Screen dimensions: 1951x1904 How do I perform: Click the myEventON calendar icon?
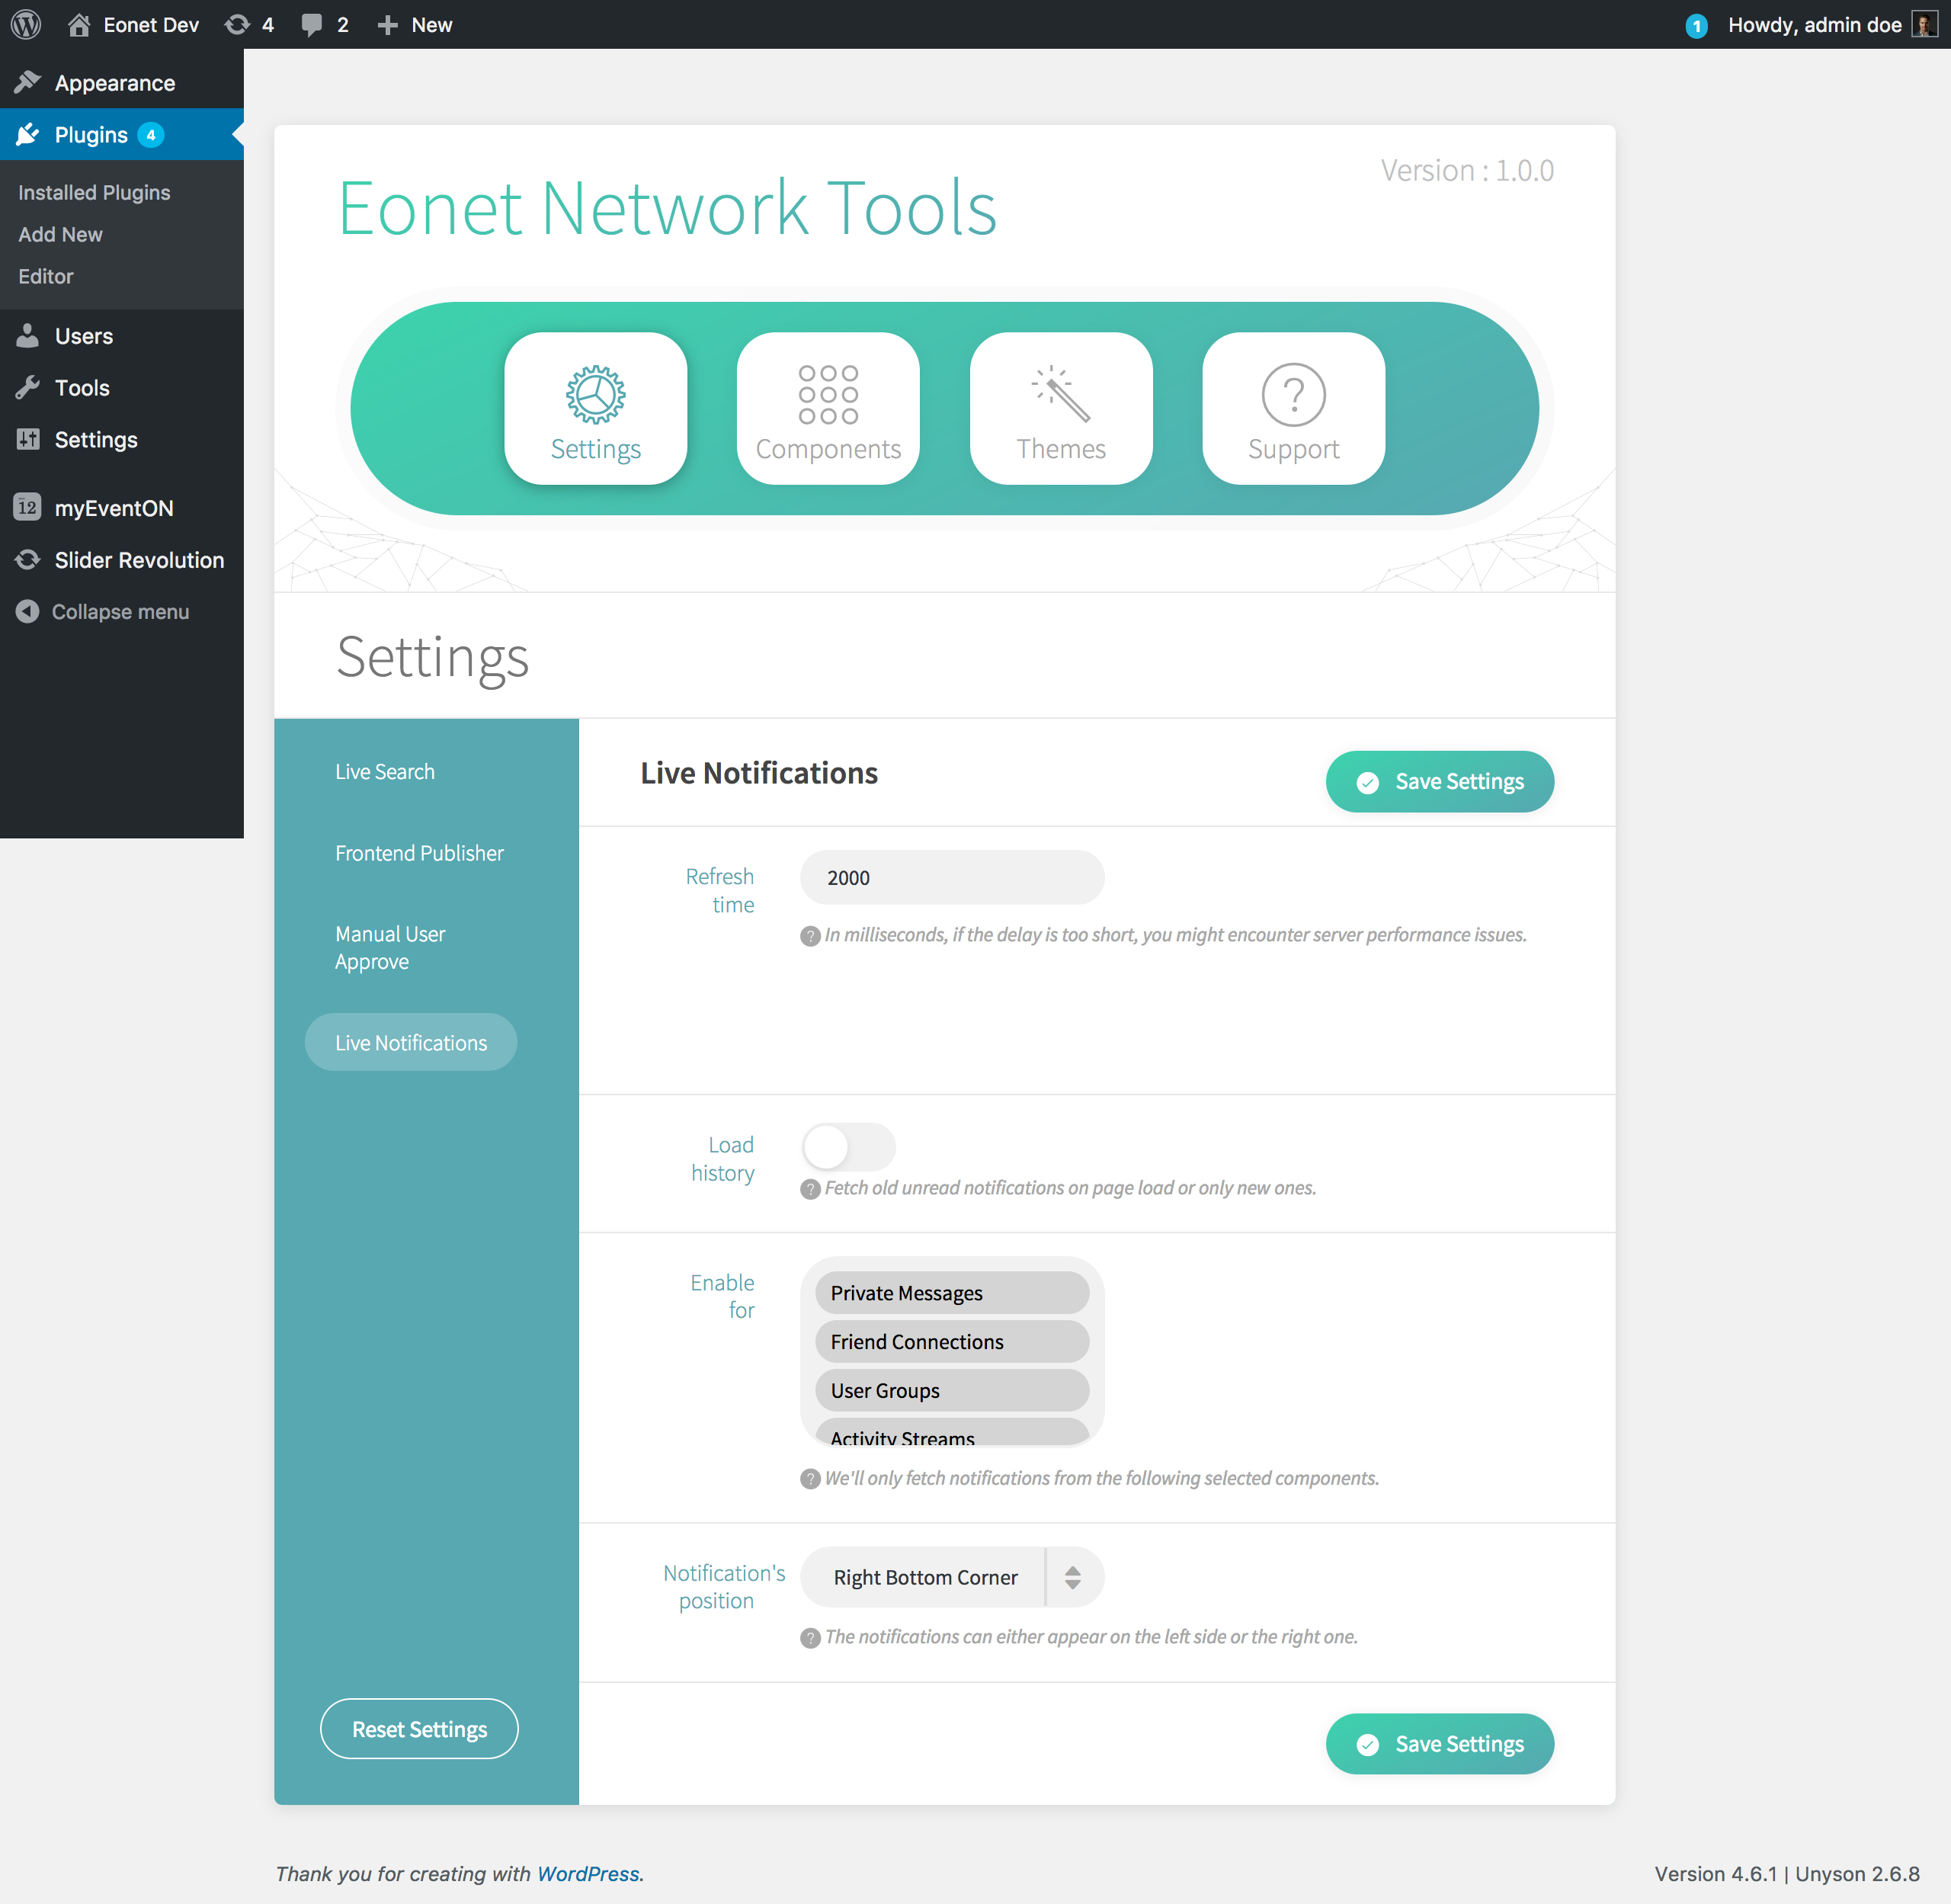click(28, 507)
